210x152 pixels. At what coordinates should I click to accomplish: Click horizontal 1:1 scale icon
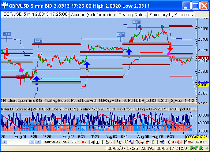coord(174,142)
